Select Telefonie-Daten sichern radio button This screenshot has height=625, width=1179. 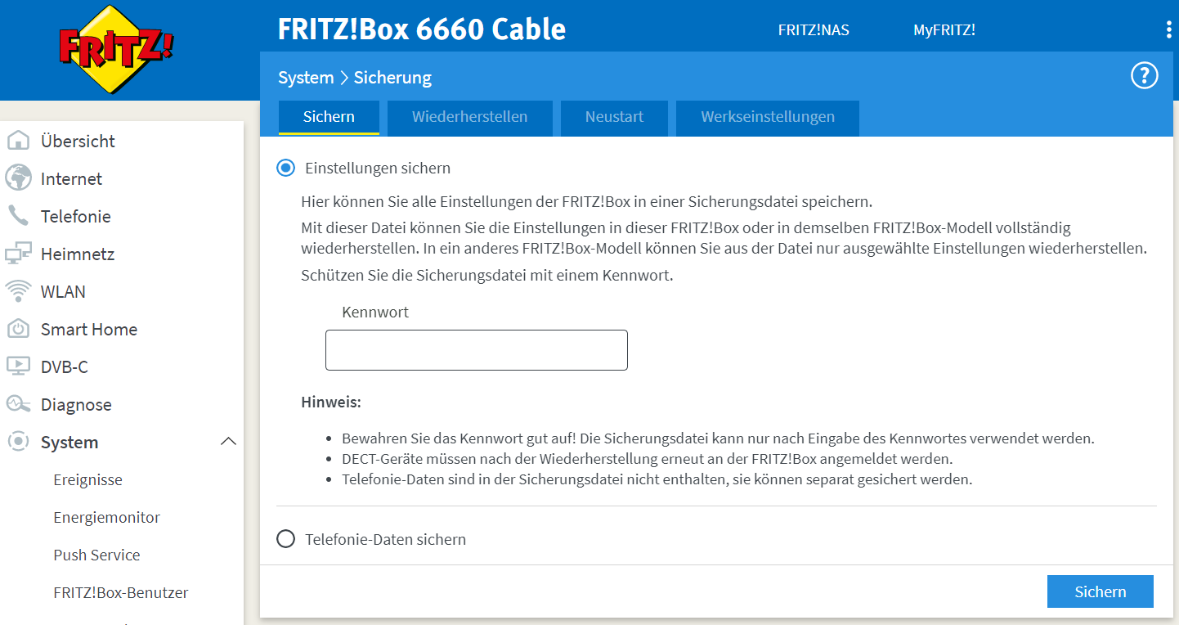click(285, 539)
